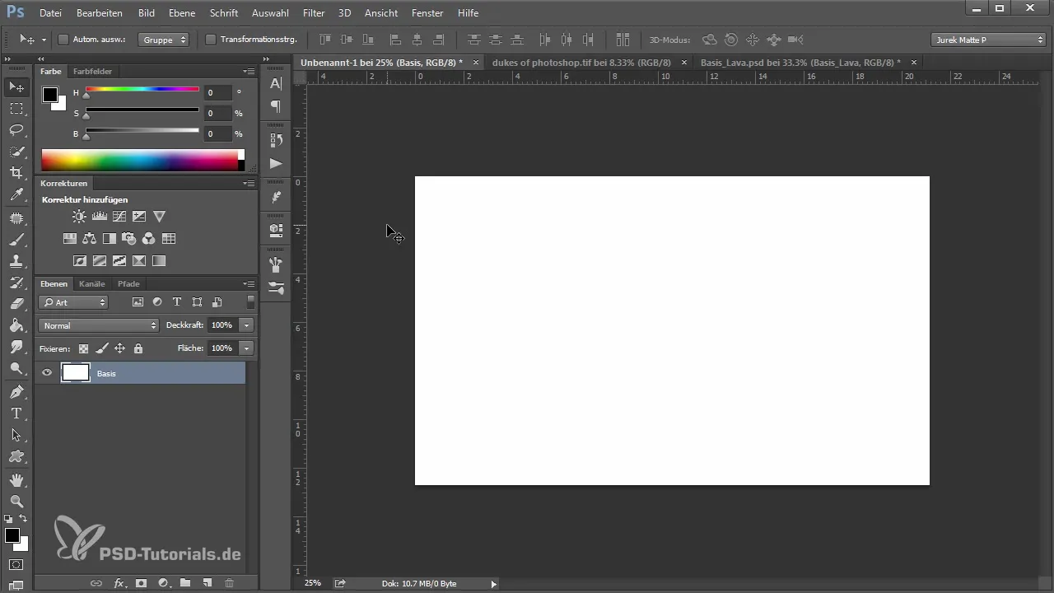
Task: Select the Horizontal Type tool
Action: click(x=16, y=413)
